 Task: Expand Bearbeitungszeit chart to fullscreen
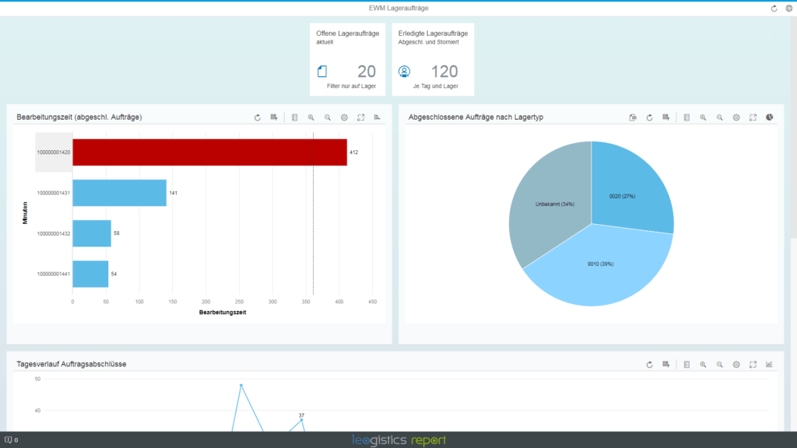click(361, 117)
